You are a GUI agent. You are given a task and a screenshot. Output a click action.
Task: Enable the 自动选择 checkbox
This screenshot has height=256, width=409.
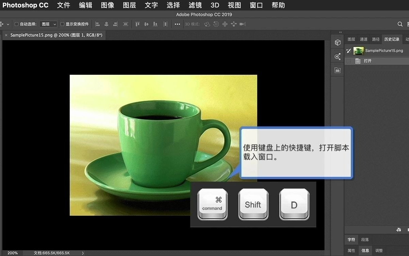pos(16,24)
